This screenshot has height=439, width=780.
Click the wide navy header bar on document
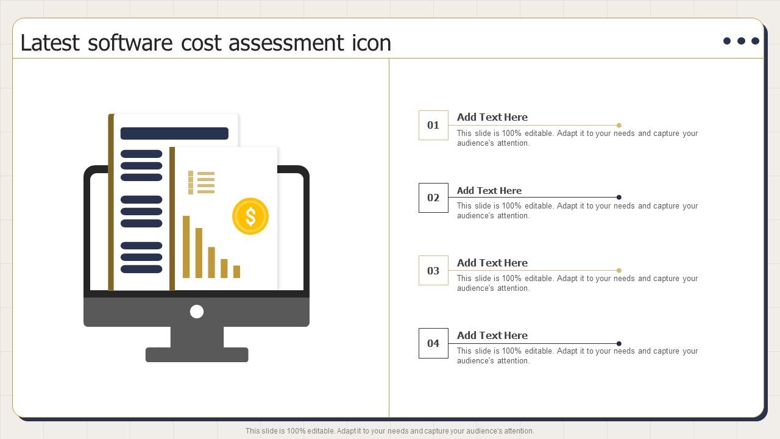[x=174, y=134]
